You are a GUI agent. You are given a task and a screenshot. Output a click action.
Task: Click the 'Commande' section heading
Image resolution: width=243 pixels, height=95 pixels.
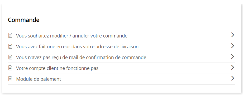[23, 20]
